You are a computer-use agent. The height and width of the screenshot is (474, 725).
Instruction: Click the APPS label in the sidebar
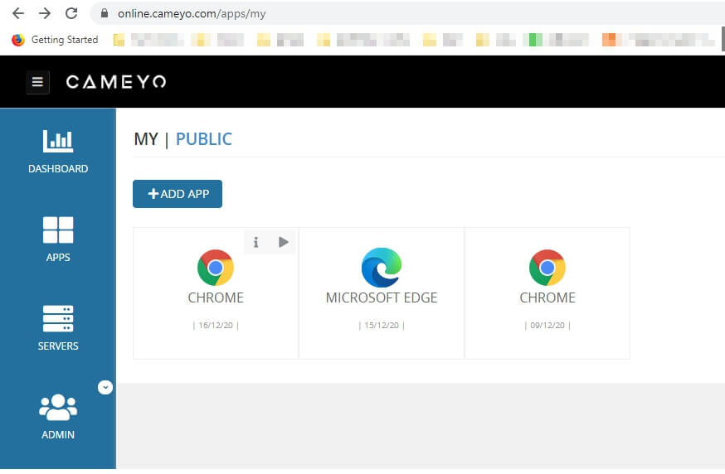pyautogui.click(x=58, y=258)
